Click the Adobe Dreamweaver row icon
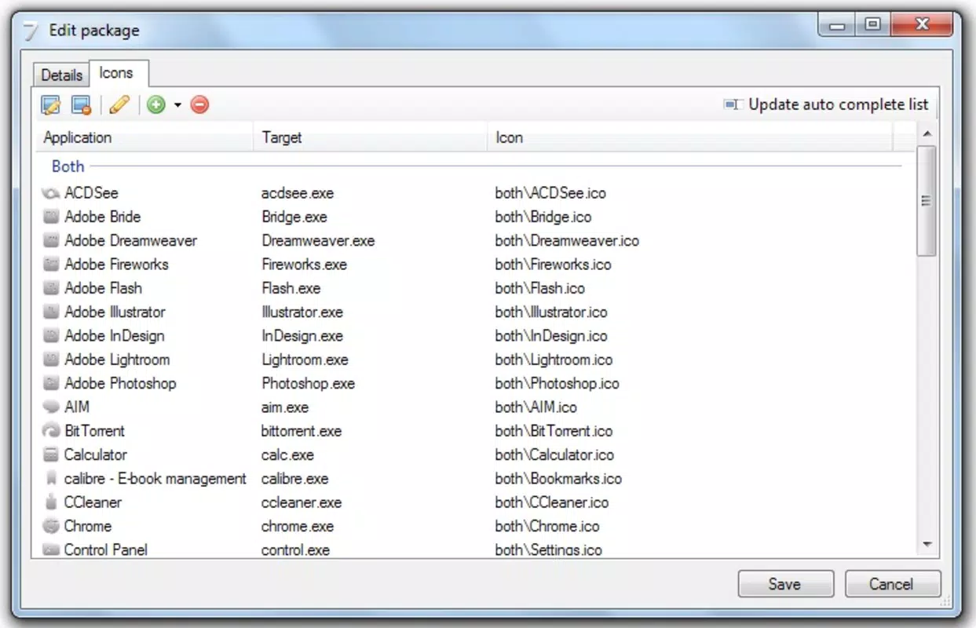This screenshot has height=628, width=976. tap(51, 240)
